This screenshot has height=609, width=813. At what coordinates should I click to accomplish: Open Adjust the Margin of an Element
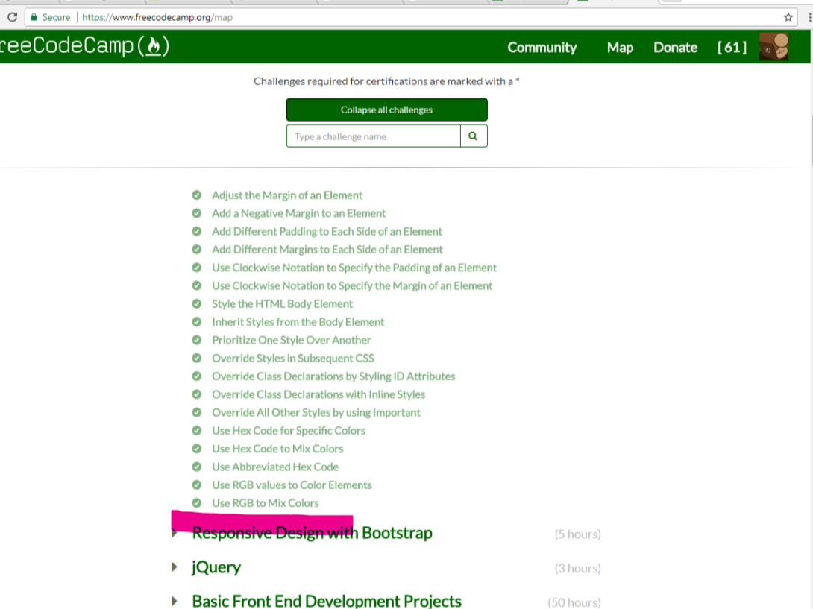point(286,195)
